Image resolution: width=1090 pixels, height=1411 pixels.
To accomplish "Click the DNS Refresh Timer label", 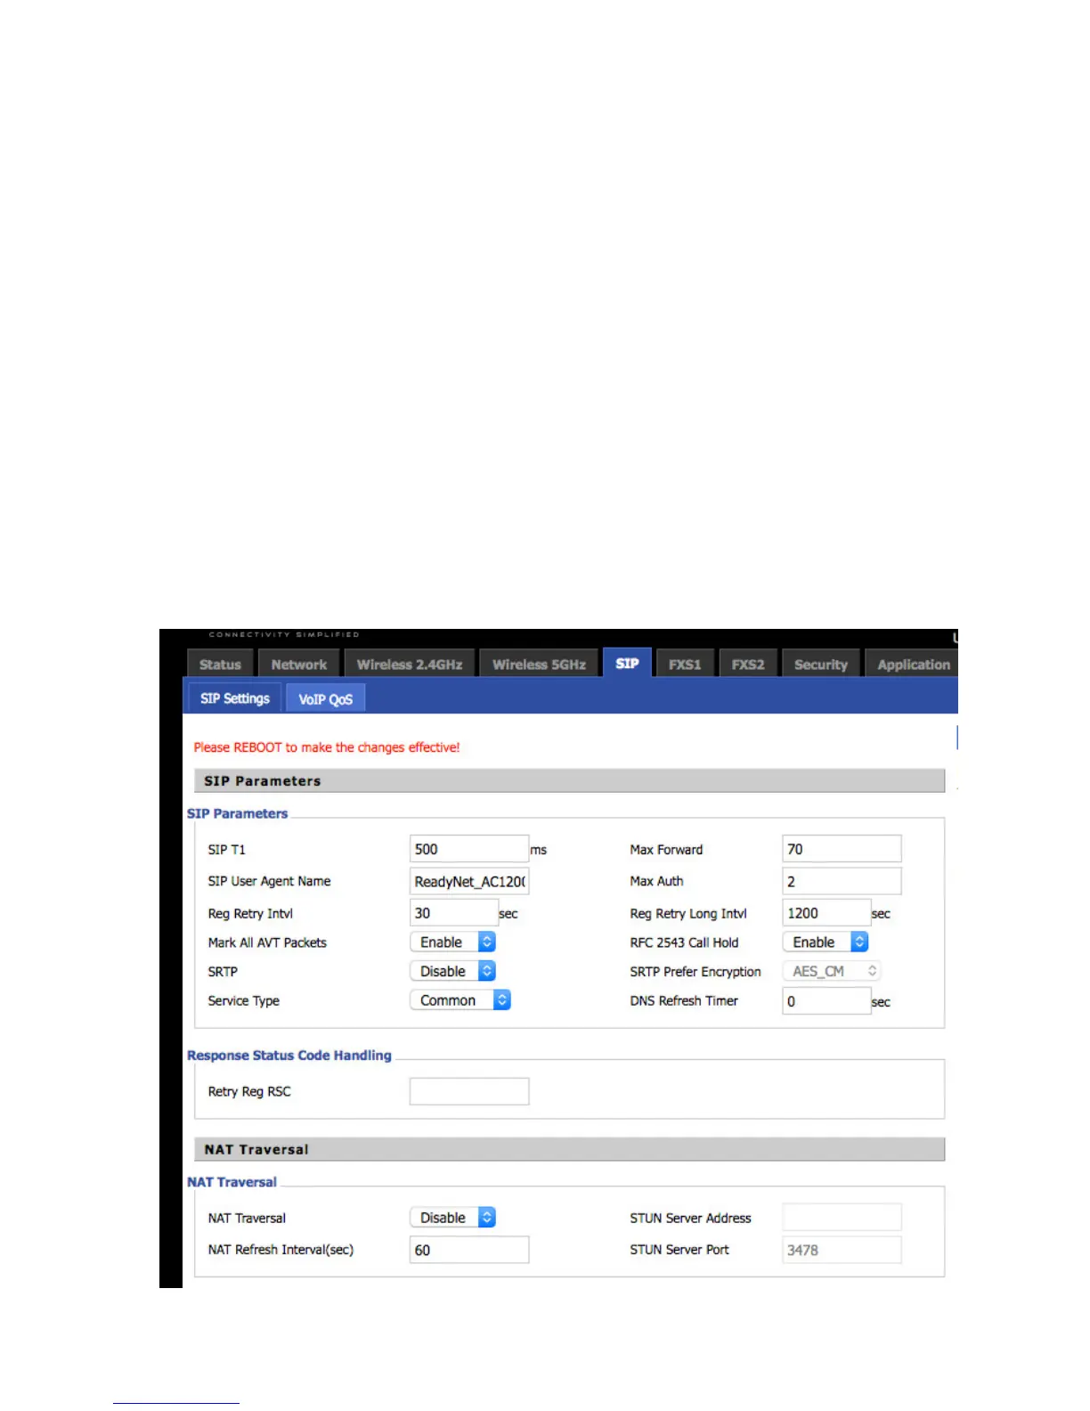I will (x=684, y=1001).
